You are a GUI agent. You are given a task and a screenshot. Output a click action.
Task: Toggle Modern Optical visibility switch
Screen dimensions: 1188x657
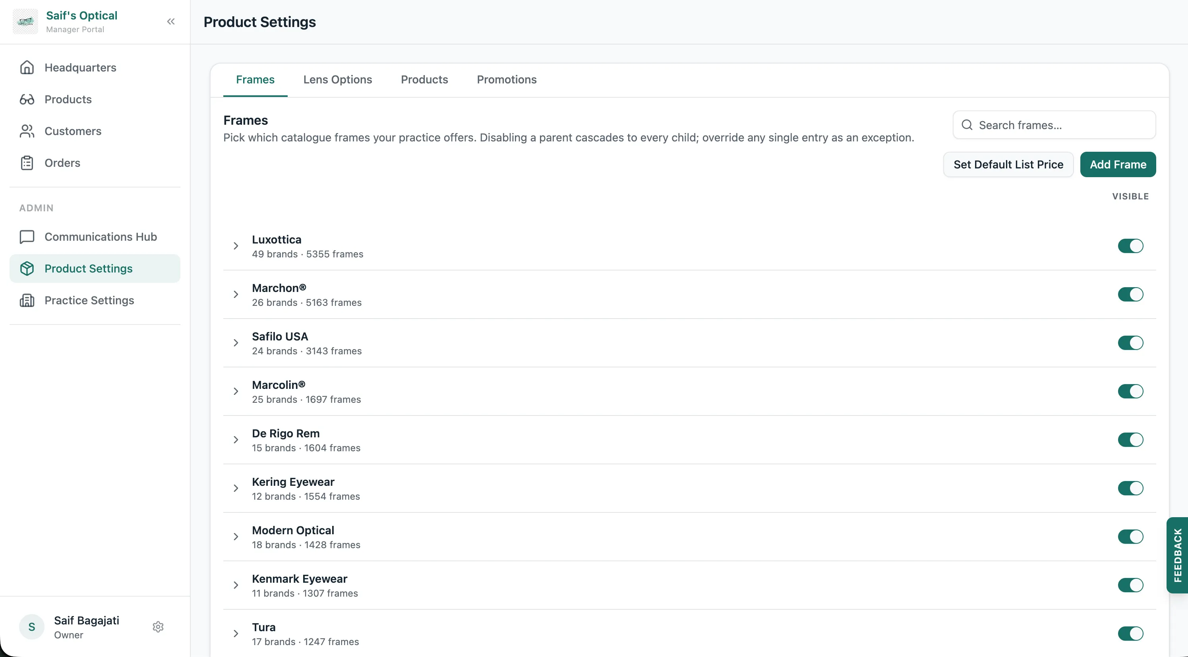click(x=1130, y=536)
